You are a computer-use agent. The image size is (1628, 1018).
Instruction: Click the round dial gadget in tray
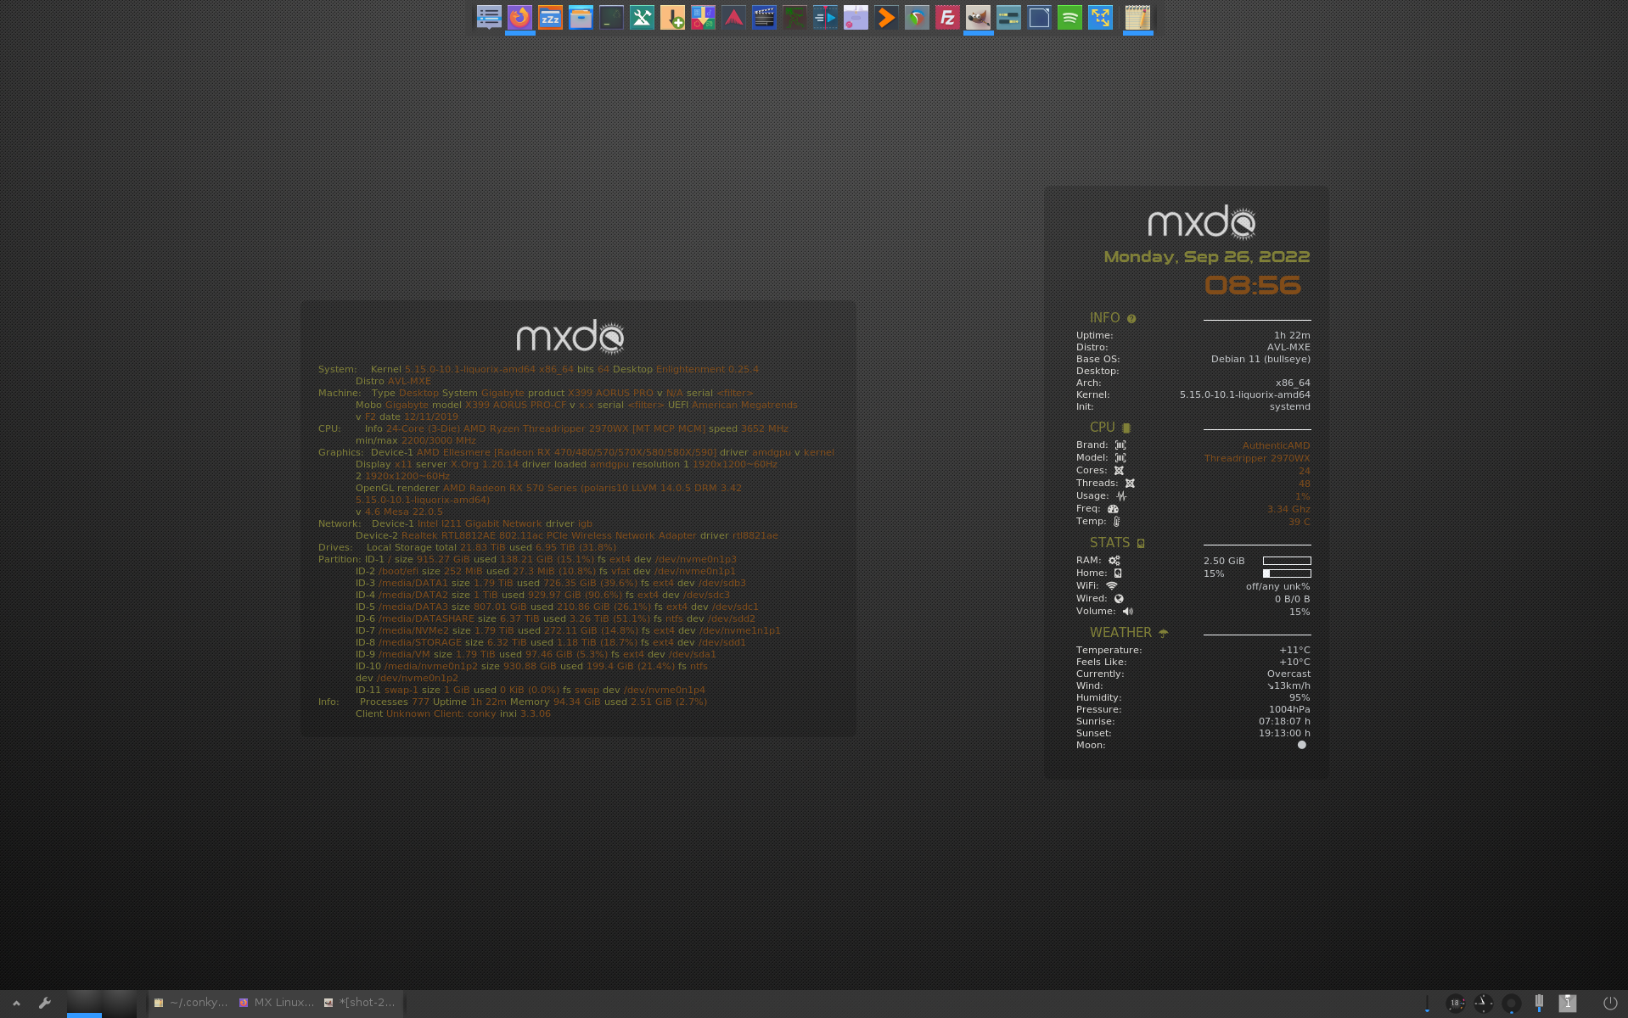click(1511, 1004)
